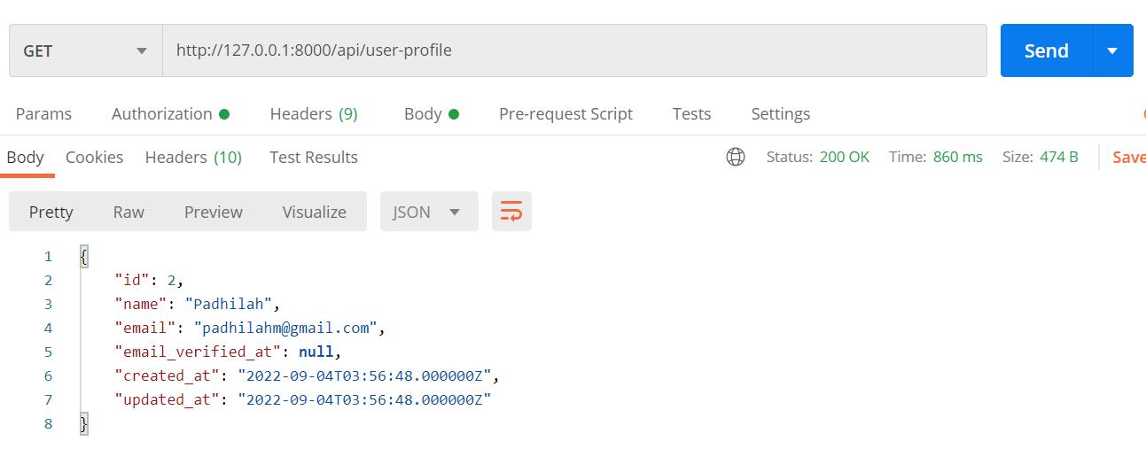The height and width of the screenshot is (472, 1146).
Task: Open request Headers (9) tab
Action: point(313,113)
